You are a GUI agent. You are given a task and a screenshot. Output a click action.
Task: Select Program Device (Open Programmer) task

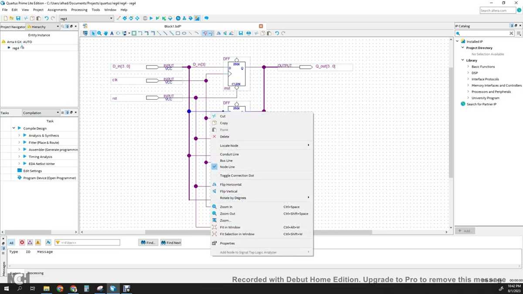[x=49, y=178]
